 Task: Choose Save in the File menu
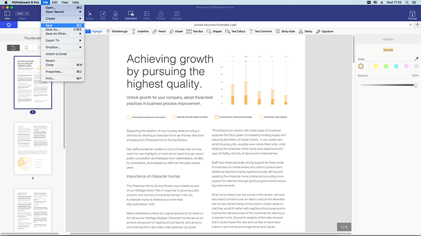point(63,25)
